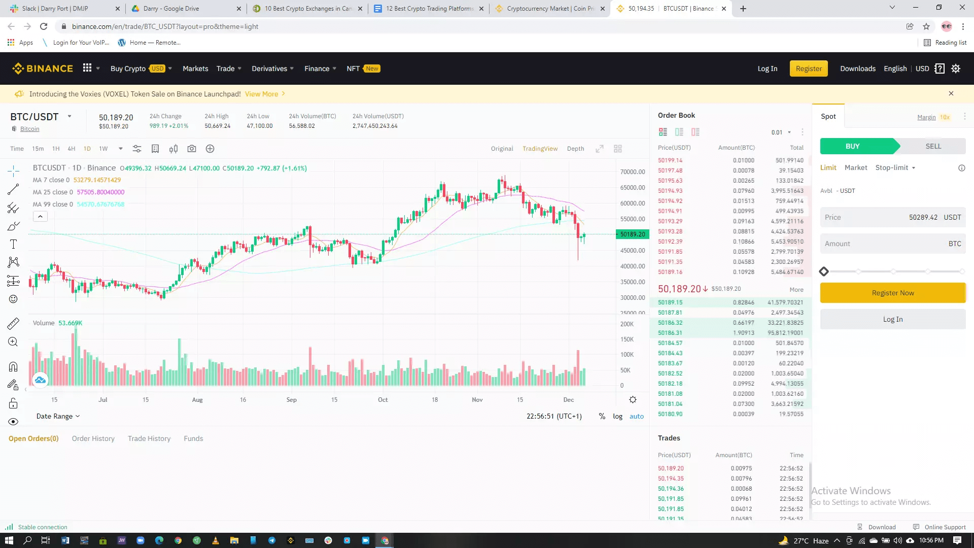The width and height of the screenshot is (974, 548).
Task: Select the trend line drawing tool
Action: point(13,189)
